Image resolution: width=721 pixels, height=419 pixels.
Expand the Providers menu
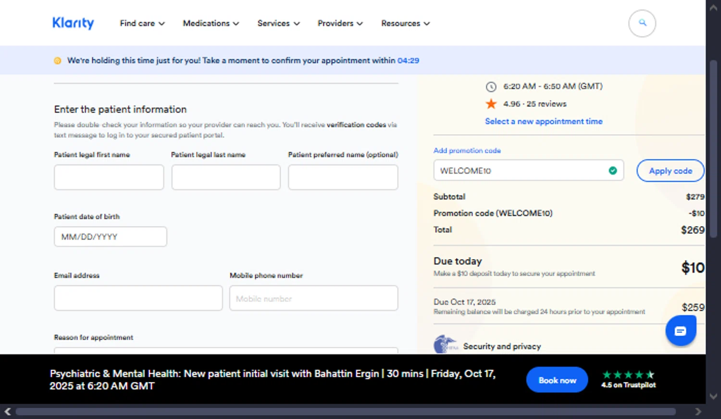340,23
